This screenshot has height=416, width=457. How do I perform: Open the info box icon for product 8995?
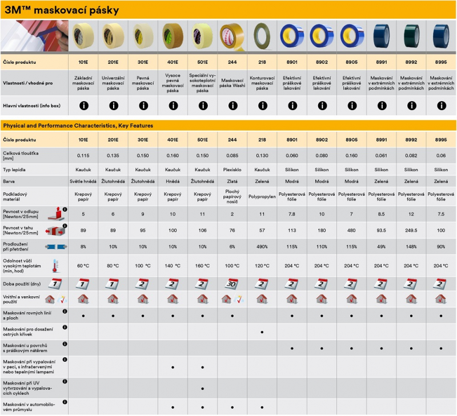(x=442, y=106)
